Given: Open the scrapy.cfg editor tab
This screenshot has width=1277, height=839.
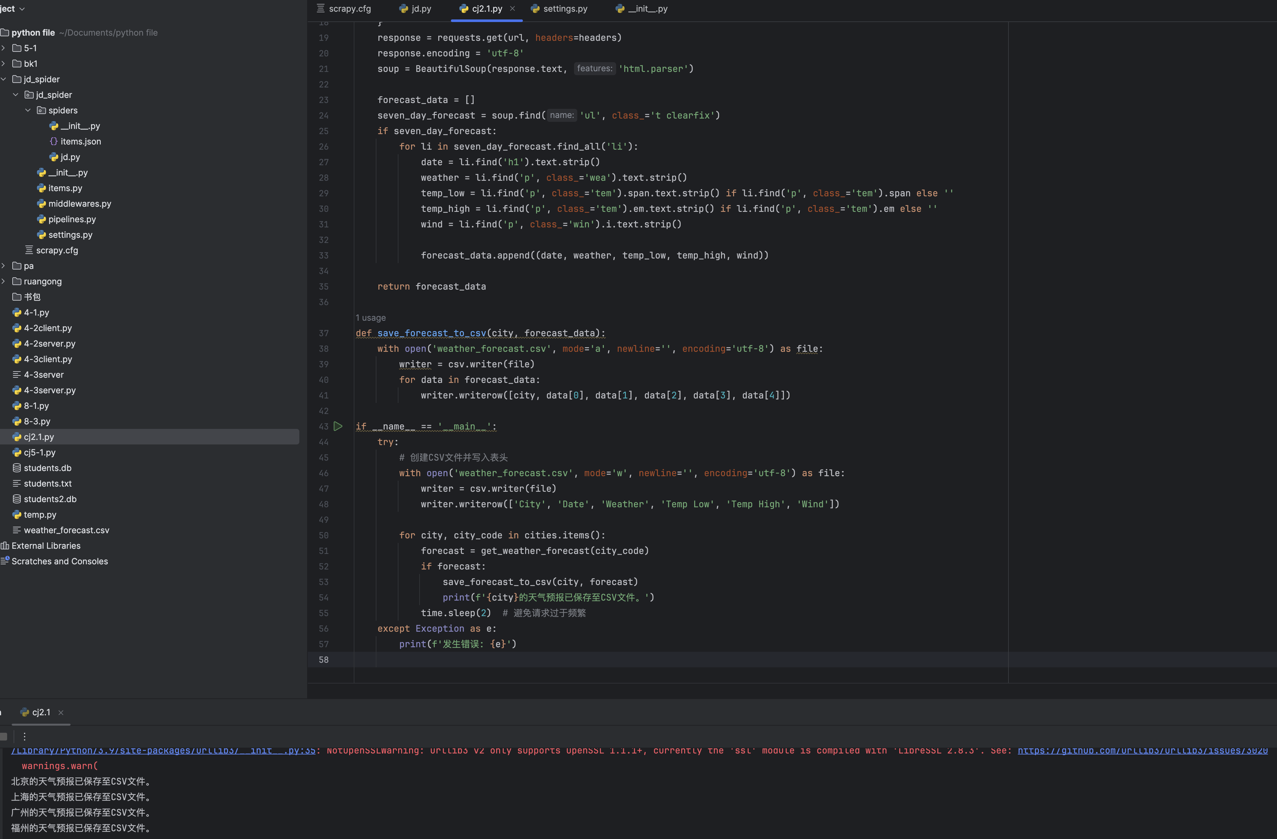Looking at the screenshot, I should [x=344, y=8].
